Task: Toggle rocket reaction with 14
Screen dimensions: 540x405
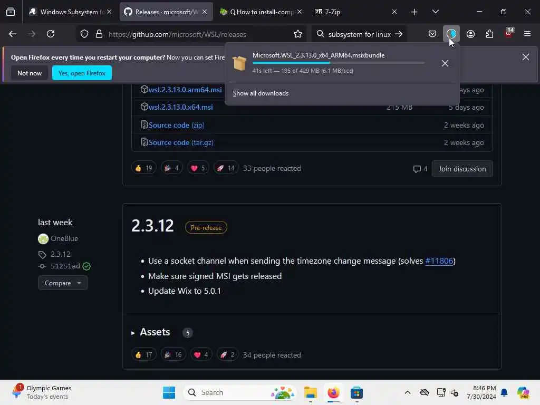Action: (x=226, y=168)
